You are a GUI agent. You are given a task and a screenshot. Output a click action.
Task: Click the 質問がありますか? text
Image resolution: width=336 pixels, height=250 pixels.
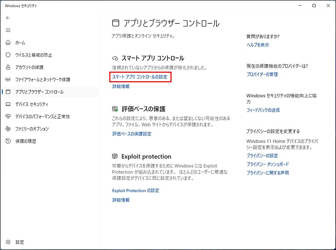click(x=263, y=37)
